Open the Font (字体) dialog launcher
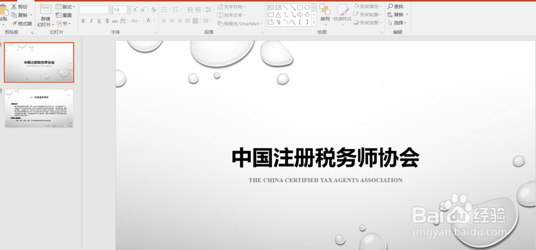Screen dimensions: 536x250 [x=155, y=33]
